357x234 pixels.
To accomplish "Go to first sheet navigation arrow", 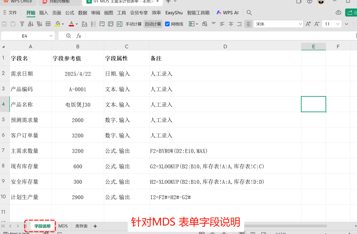I will tap(3, 226).
